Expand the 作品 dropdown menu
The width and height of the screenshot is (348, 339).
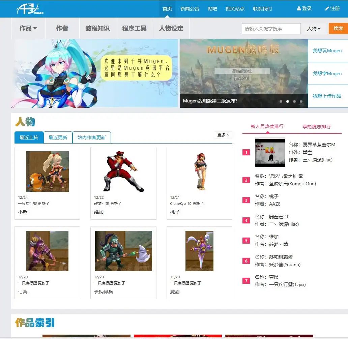pos(28,28)
